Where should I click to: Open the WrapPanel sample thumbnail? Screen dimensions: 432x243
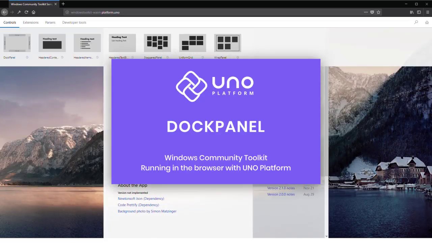click(227, 43)
